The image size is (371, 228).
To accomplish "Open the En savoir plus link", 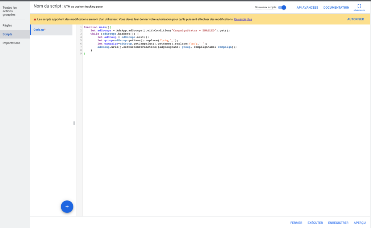I will click(243, 20).
